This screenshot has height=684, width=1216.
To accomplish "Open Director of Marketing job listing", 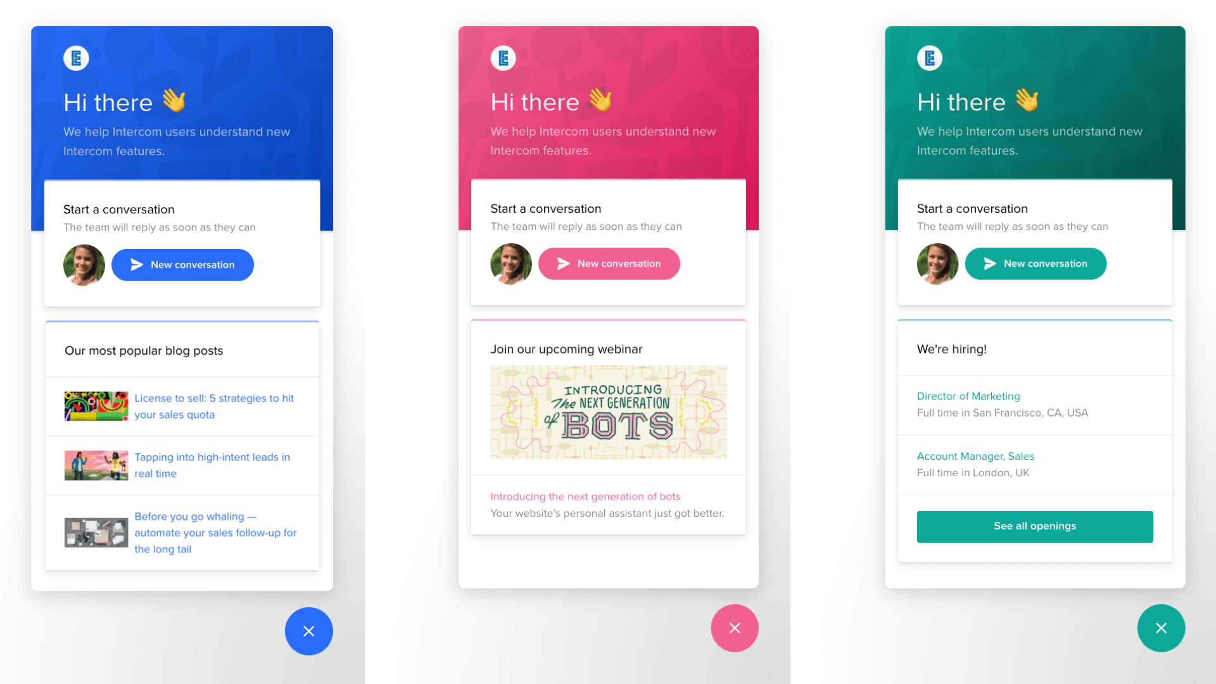I will (968, 395).
